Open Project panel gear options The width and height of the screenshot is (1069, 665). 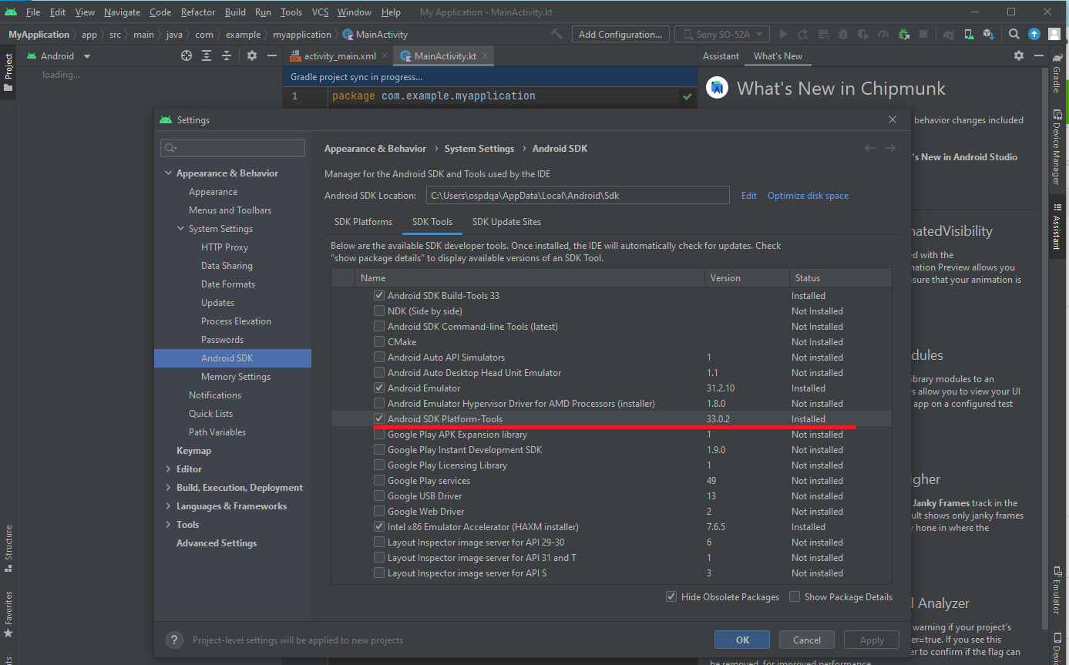coord(252,55)
